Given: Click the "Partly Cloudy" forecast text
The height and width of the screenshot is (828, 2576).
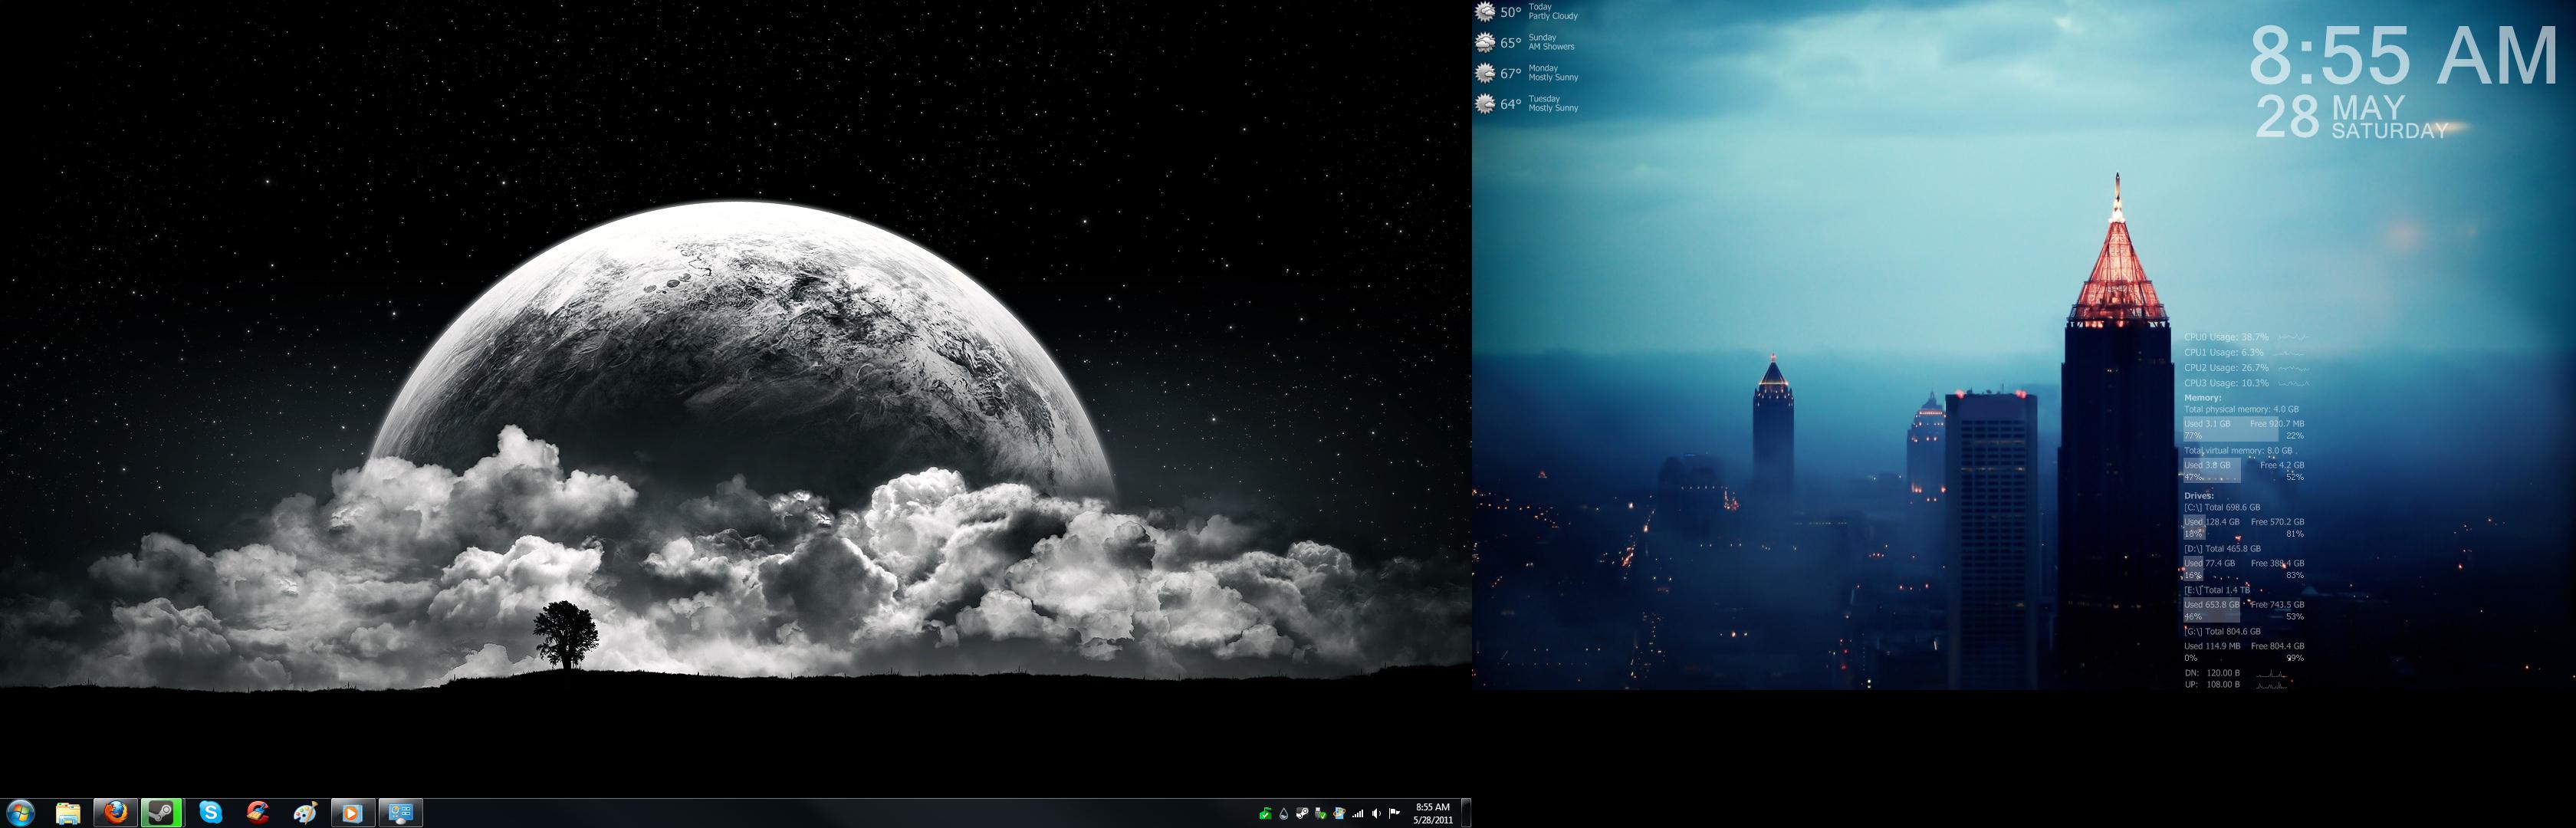Looking at the screenshot, I should [x=1553, y=16].
